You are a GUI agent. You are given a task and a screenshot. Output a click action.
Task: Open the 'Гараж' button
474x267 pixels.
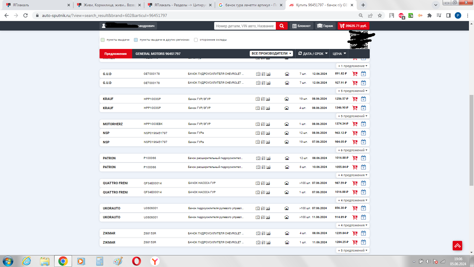[x=325, y=26]
